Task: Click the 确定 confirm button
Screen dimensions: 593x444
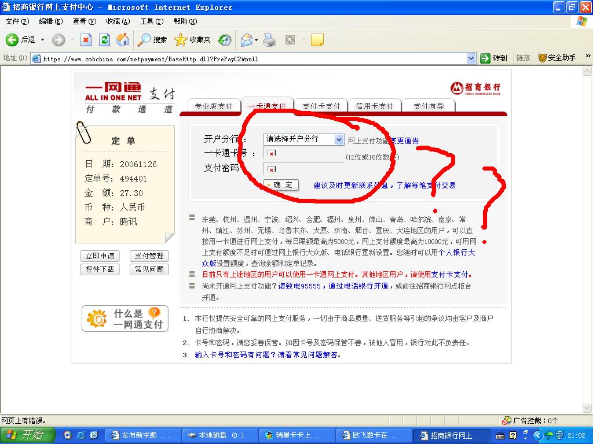Action: (281, 185)
